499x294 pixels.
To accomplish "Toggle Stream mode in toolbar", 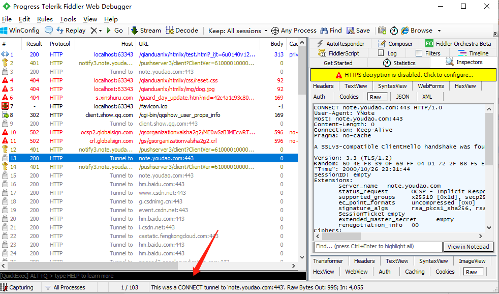I will [146, 31].
